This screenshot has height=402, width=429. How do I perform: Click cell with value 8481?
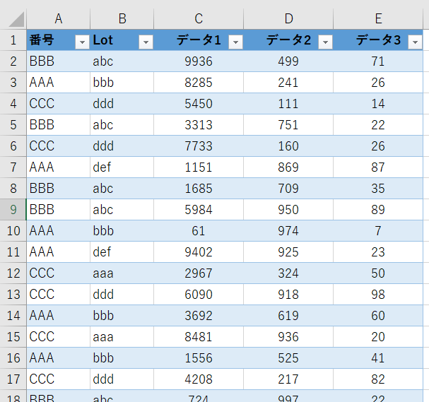[x=199, y=337]
